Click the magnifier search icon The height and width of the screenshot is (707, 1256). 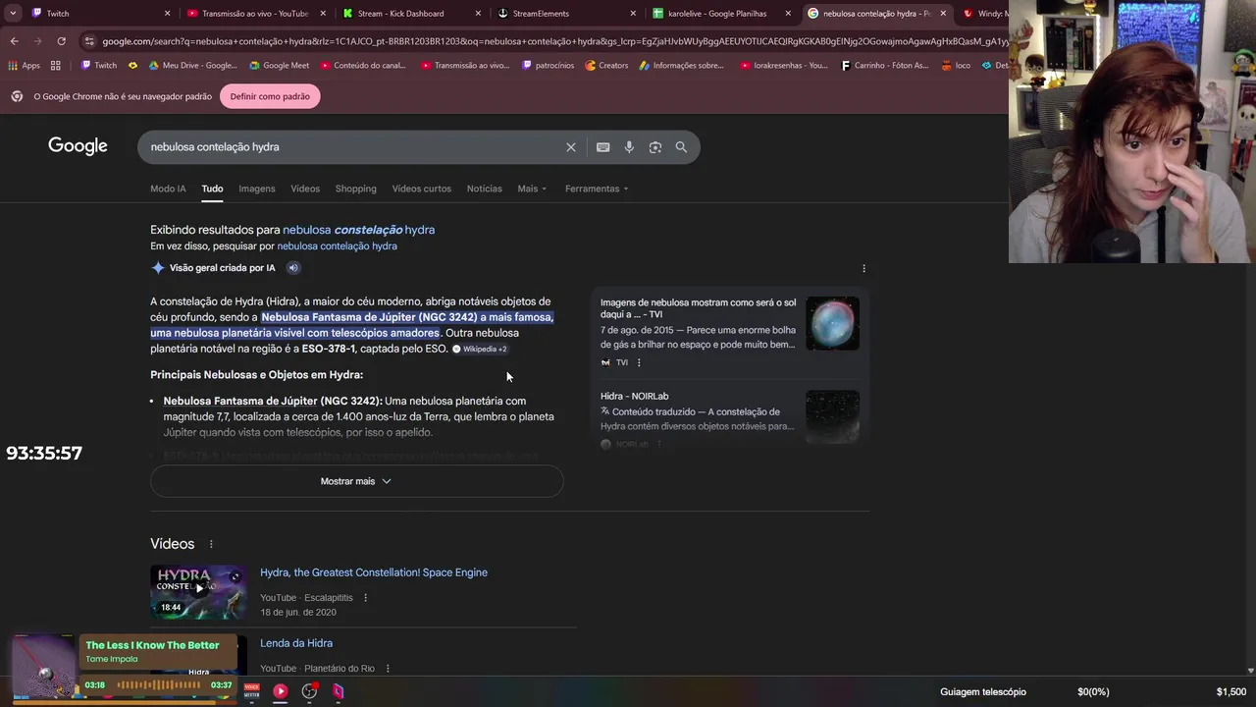pyautogui.click(x=681, y=147)
